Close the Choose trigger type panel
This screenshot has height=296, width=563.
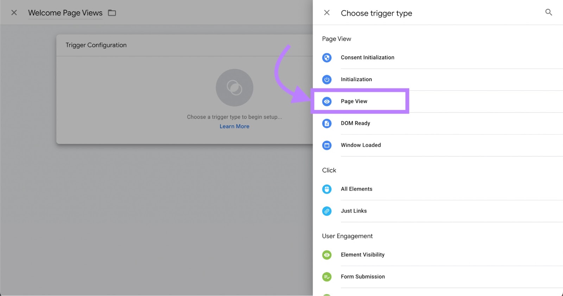tap(327, 13)
